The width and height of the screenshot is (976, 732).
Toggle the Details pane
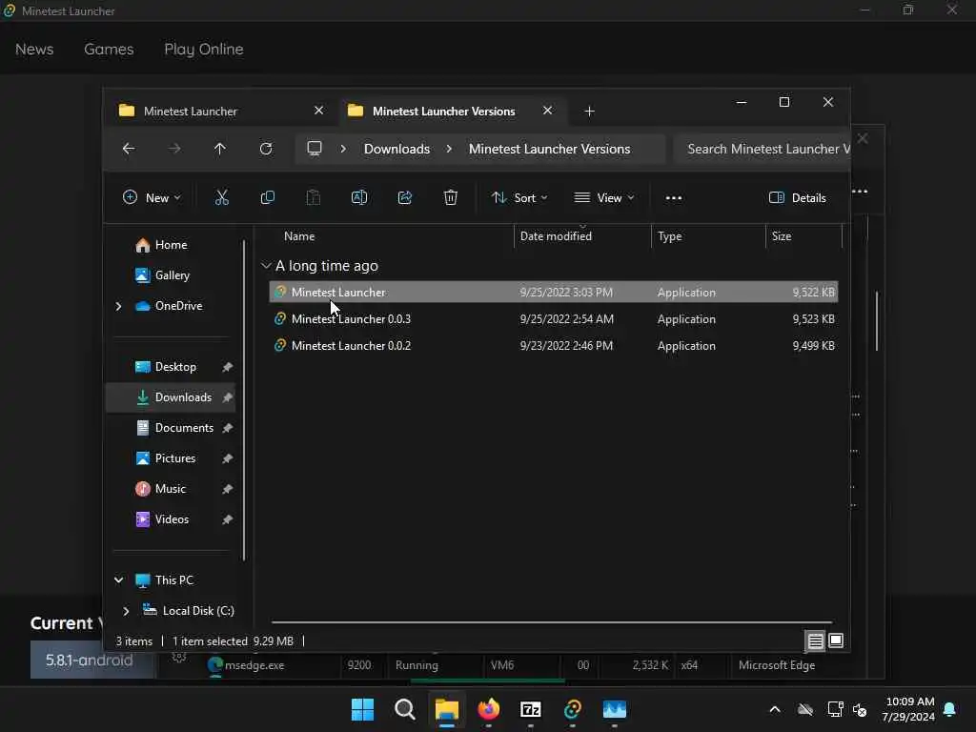pyautogui.click(x=798, y=198)
